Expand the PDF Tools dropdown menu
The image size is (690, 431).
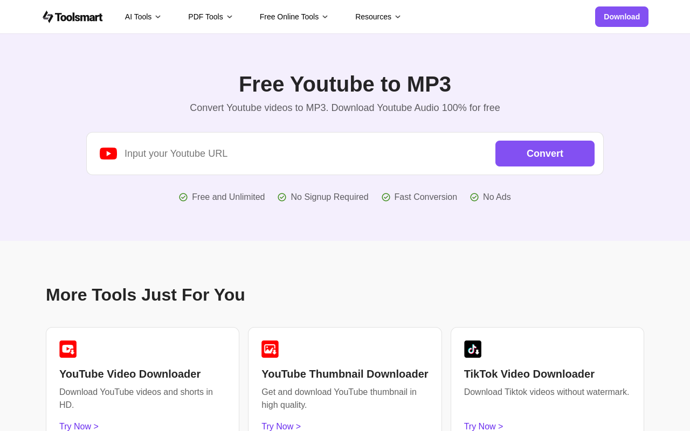[210, 17]
